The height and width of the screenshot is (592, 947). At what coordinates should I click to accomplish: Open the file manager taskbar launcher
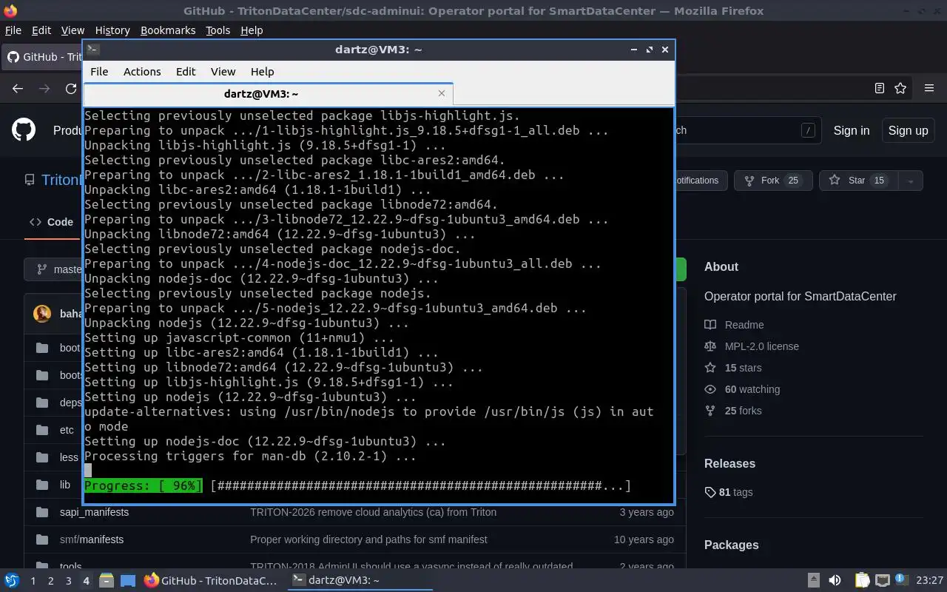point(106,580)
